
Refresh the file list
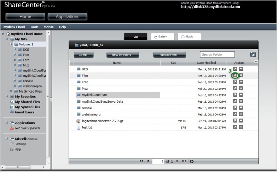[x=192, y=161]
